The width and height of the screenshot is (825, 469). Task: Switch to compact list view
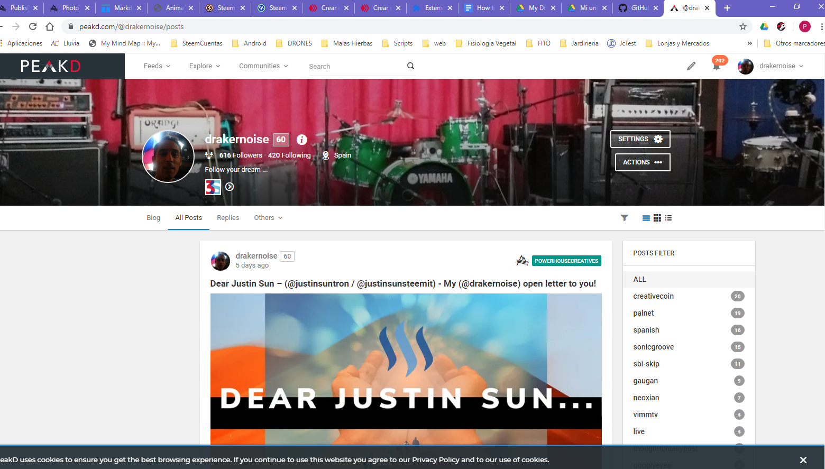668,218
